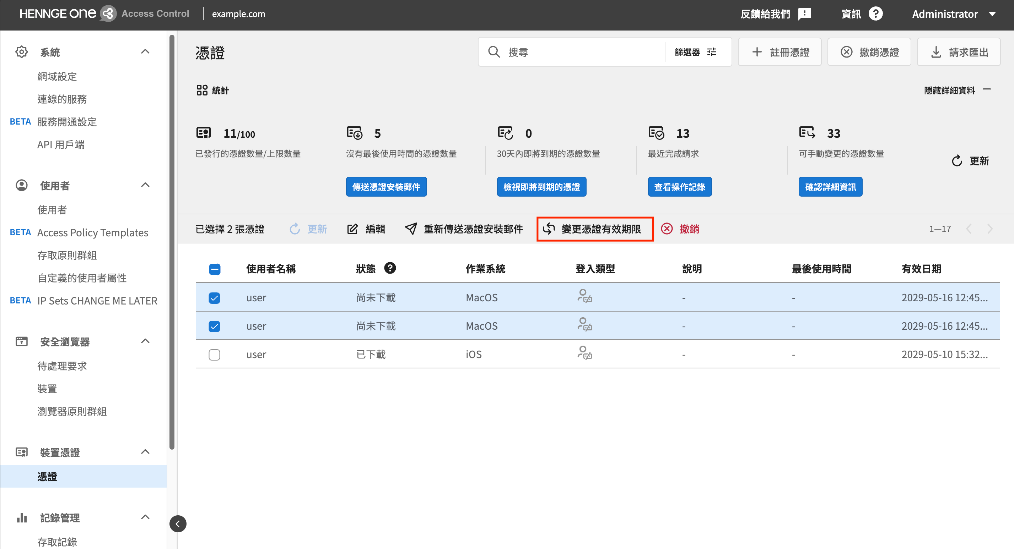Open 待處理要求 in sidebar

(62, 366)
